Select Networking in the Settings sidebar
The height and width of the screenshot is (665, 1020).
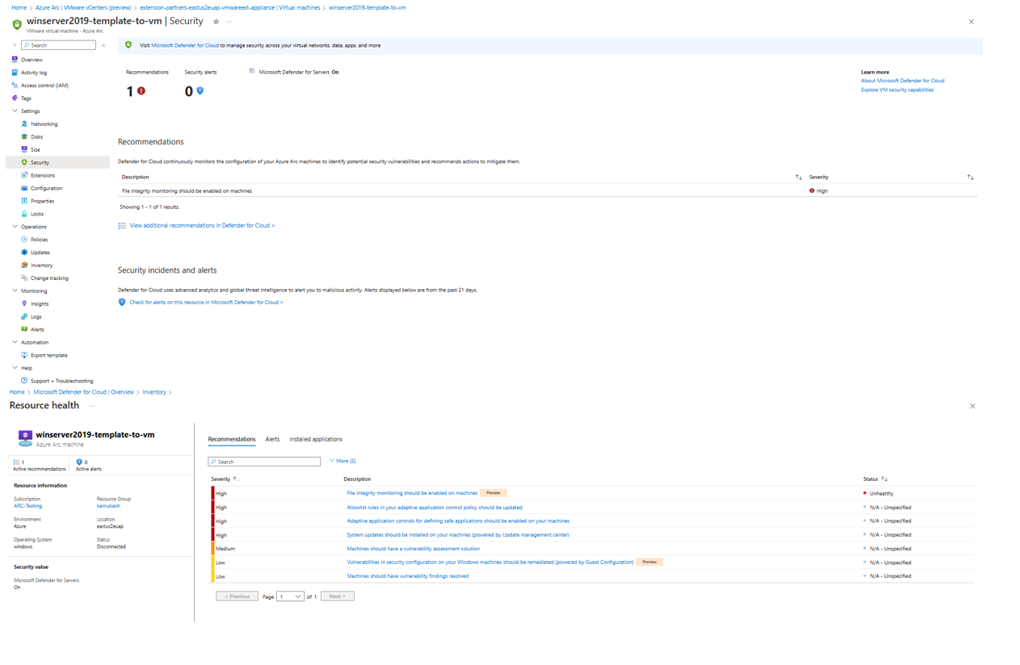(x=44, y=123)
